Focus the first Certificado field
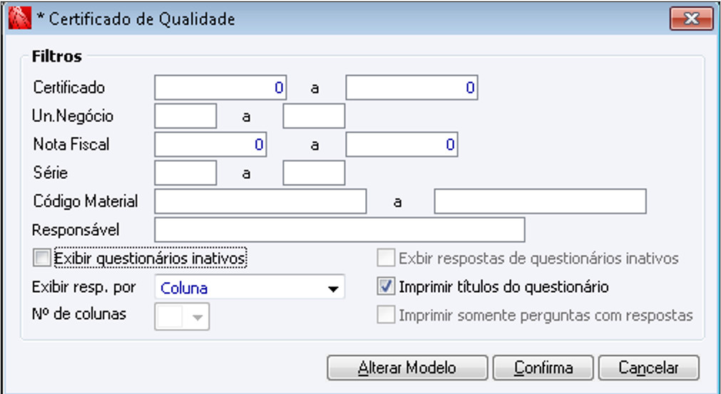The width and height of the screenshot is (721, 394). coord(220,88)
